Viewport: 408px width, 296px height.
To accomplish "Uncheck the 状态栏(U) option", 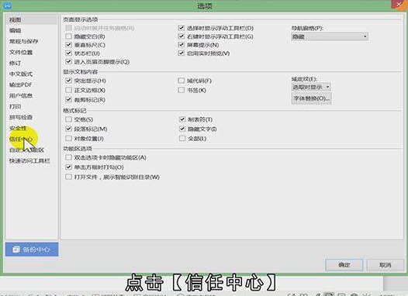I will (x=68, y=53).
